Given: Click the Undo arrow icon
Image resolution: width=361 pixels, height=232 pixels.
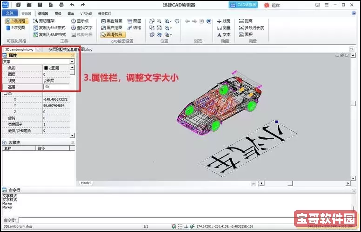Looking at the screenshot, I should click(x=72, y=5).
